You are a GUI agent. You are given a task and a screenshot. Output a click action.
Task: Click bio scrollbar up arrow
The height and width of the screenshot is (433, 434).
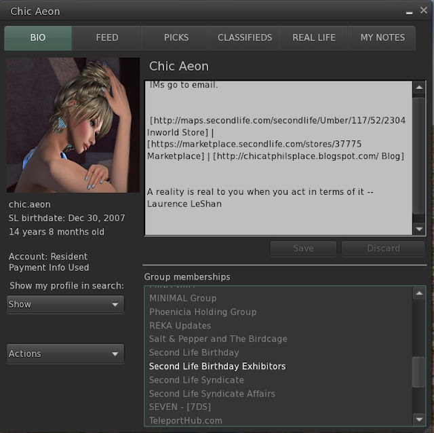[419, 88]
